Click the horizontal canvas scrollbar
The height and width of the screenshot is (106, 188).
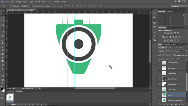click(x=95, y=89)
